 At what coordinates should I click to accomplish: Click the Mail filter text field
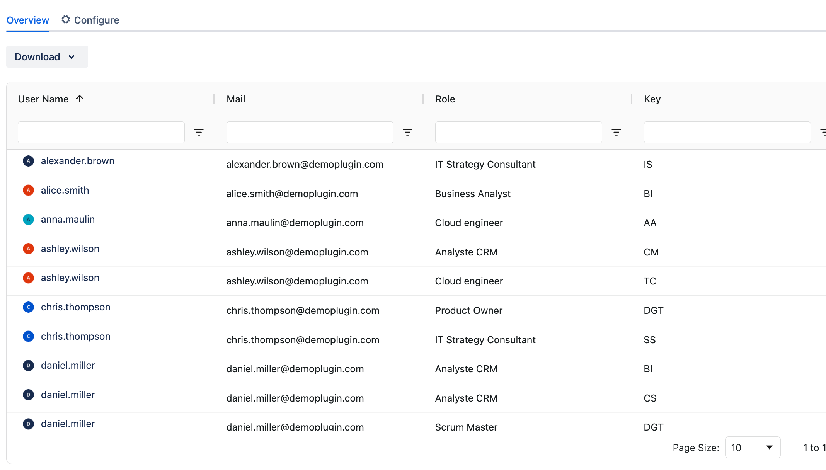[x=310, y=133]
